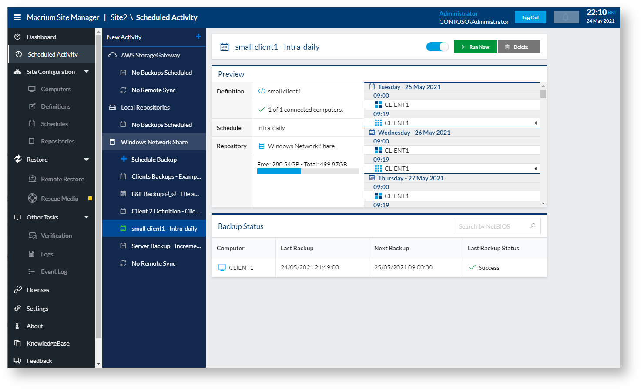Click the search magnifier icon in Backup Status

click(x=533, y=226)
